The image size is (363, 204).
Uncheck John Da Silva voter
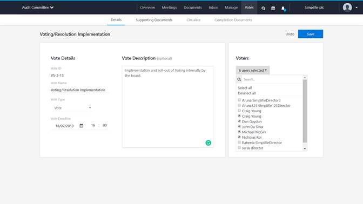tap(239, 126)
